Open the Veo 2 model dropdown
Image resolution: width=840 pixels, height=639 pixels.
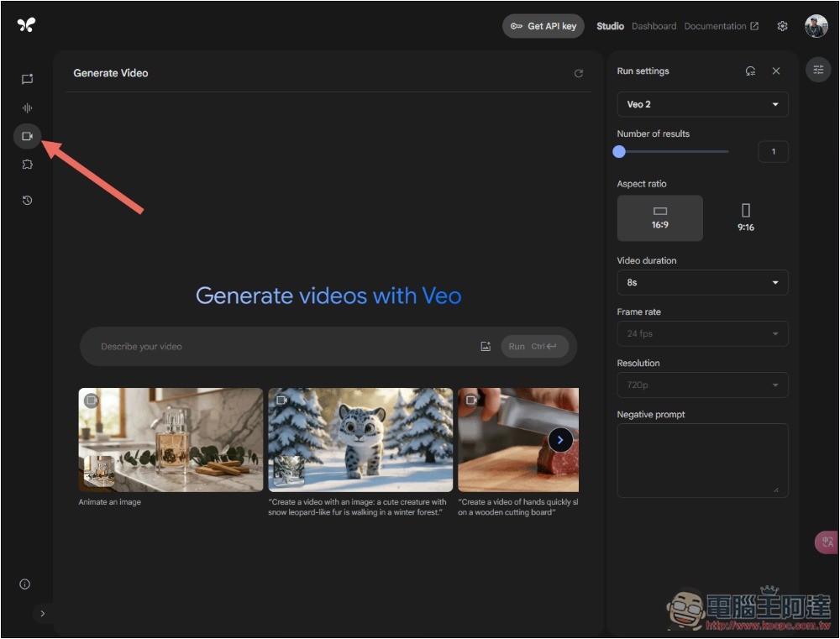(702, 104)
